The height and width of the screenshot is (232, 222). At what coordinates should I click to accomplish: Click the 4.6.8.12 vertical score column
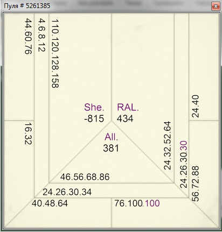tap(41, 35)
